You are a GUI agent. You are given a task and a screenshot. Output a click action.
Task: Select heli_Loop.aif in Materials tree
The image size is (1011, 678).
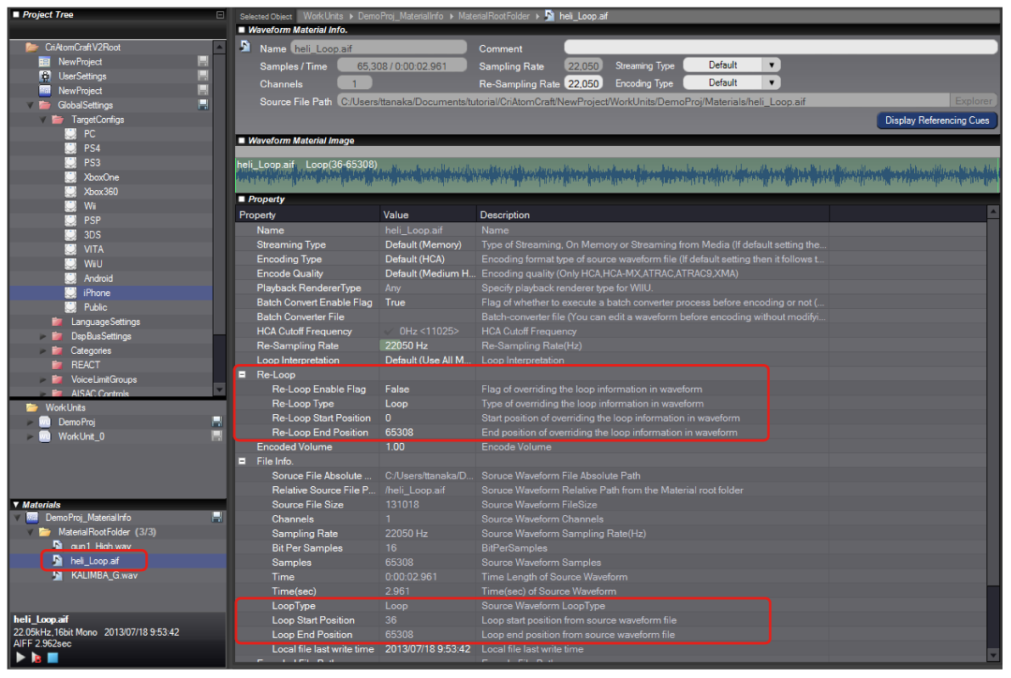pyautogui.click(x=95, y=561)
